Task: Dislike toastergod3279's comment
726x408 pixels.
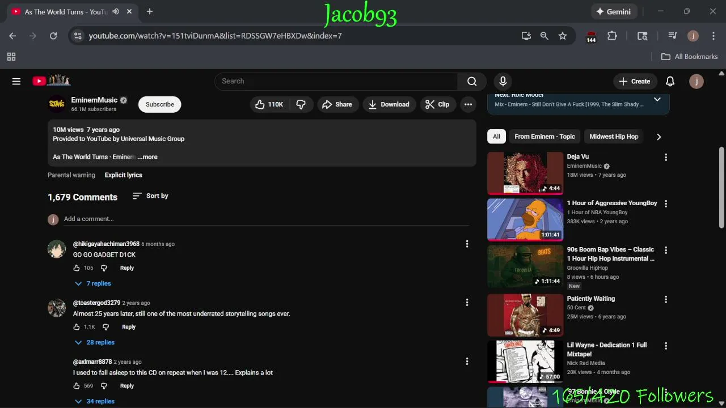Action: pyautogui.click(x=105, y=327)
